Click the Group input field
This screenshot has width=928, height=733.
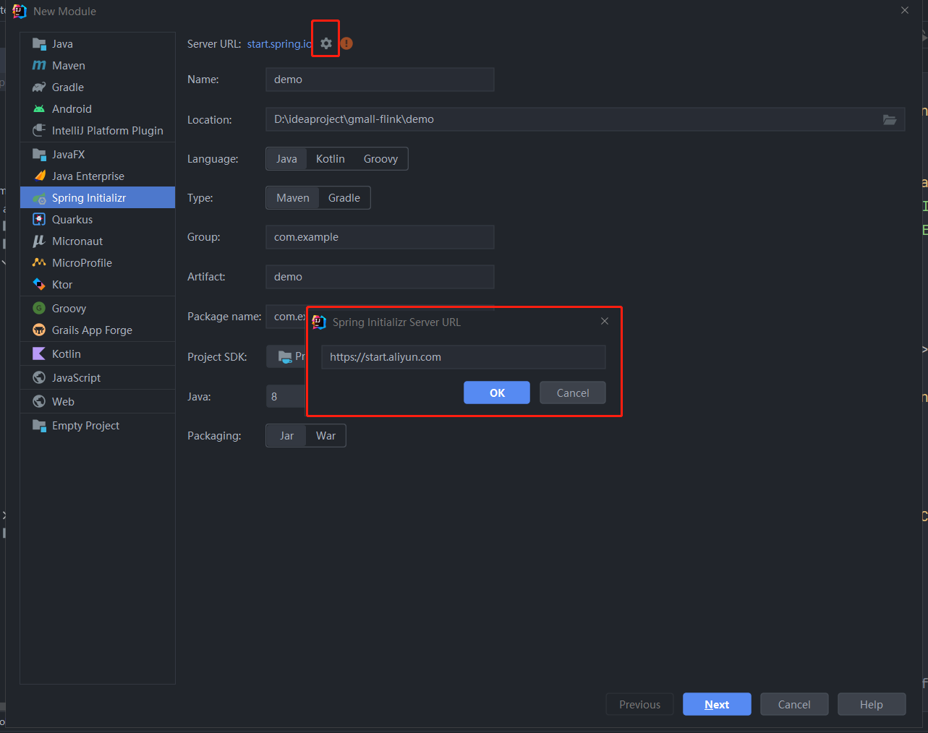point(380,237)
